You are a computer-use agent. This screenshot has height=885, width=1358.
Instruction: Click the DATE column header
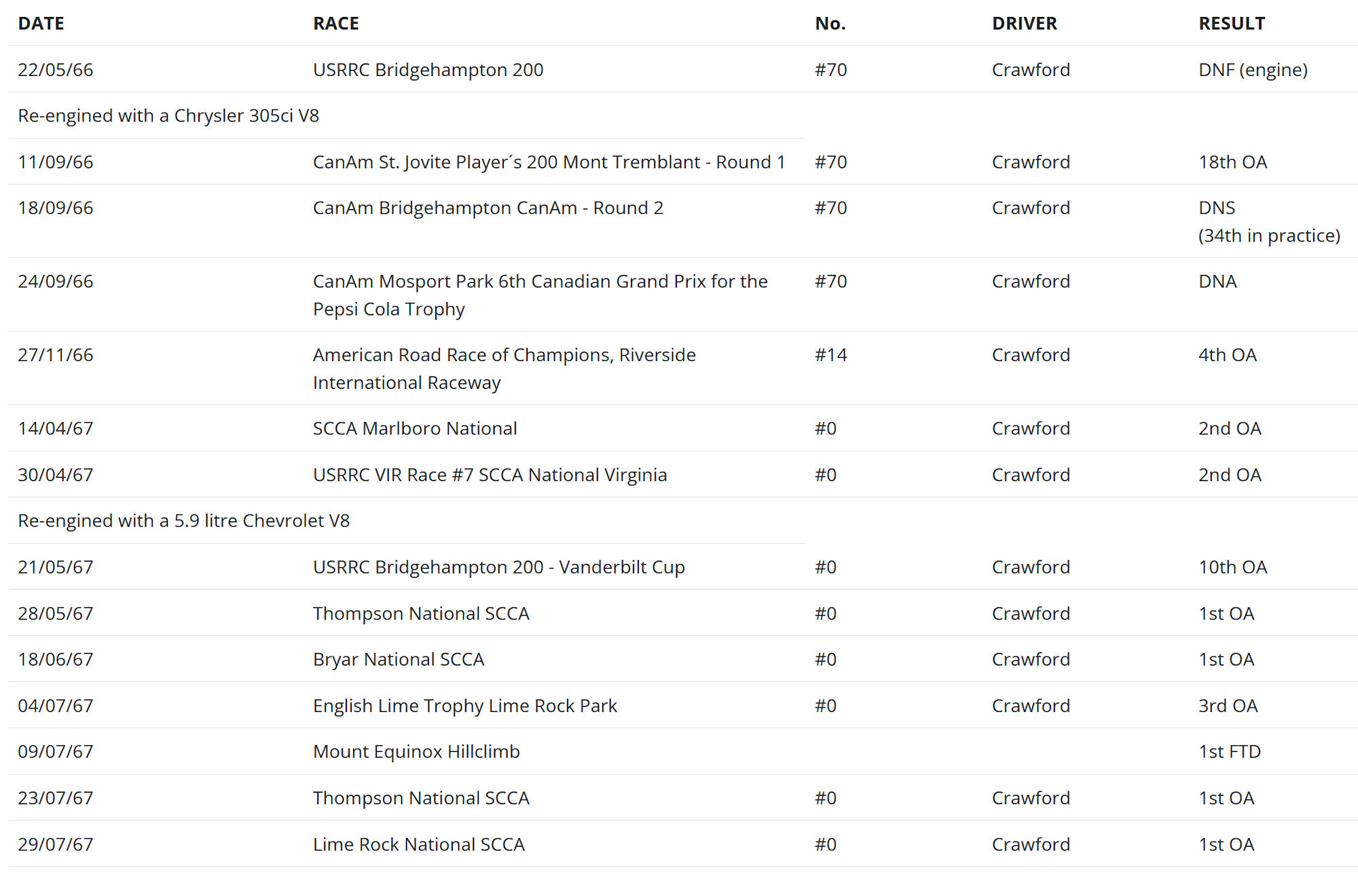[41, 24]
